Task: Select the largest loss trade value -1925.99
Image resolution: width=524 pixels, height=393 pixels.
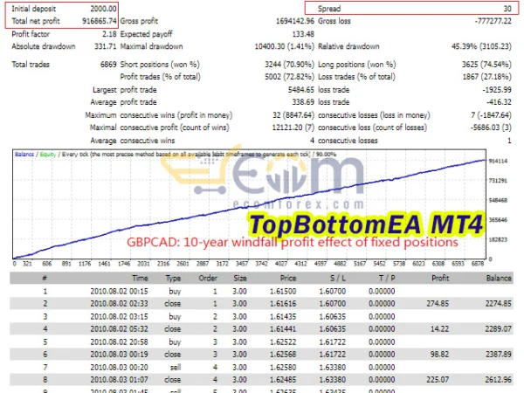Action: click(x=497, y=90)
